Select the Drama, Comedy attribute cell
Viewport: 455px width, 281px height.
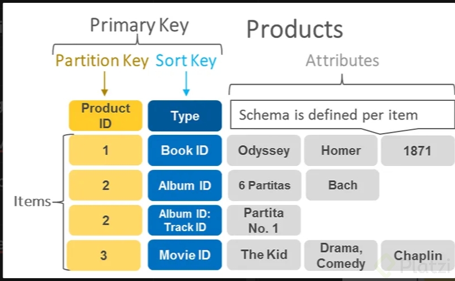[x=341, y=255]
